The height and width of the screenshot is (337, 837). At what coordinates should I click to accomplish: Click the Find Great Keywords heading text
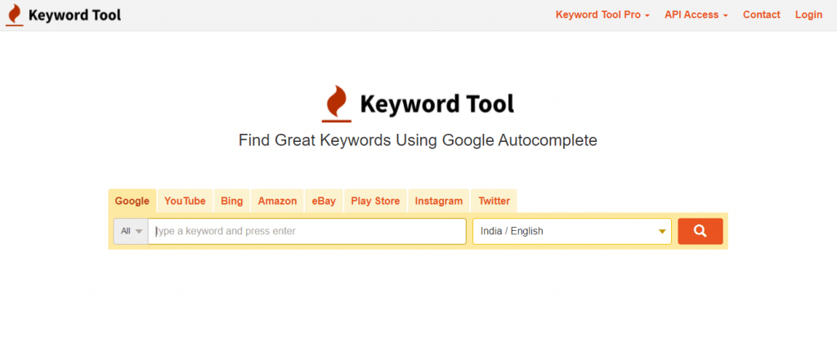(418, 140)
